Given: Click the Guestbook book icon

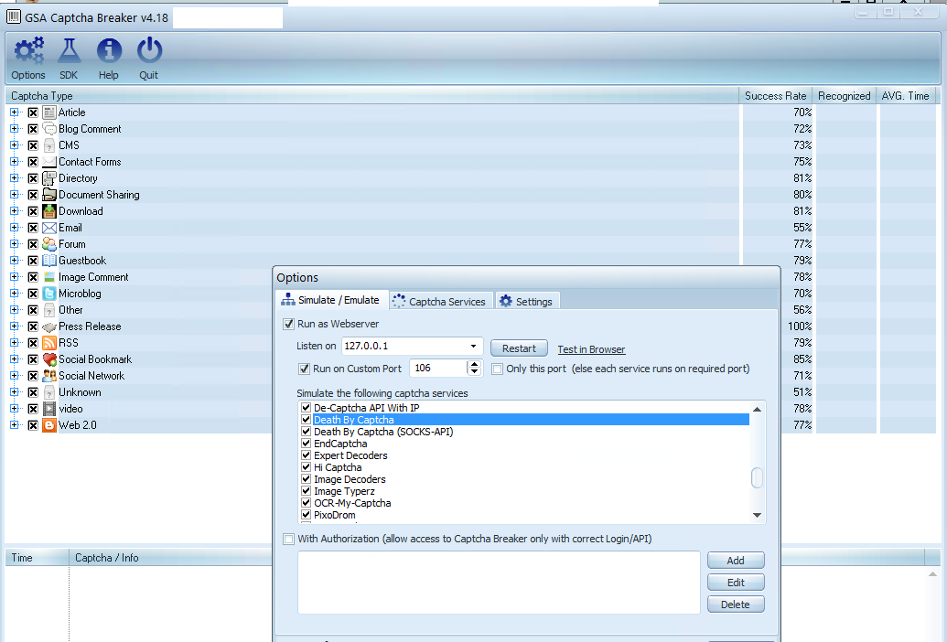Looking at the screenshot, I should [49, 260].
